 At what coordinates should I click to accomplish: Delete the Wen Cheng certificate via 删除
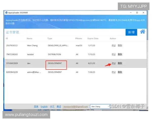(120, 45)
